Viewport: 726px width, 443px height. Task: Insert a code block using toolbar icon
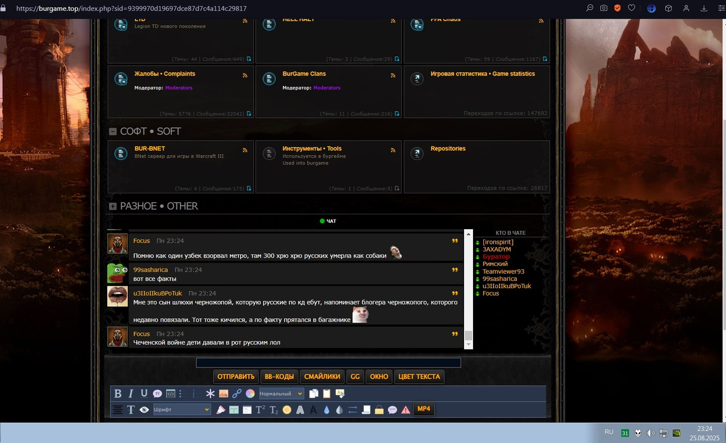pos(171,394)
